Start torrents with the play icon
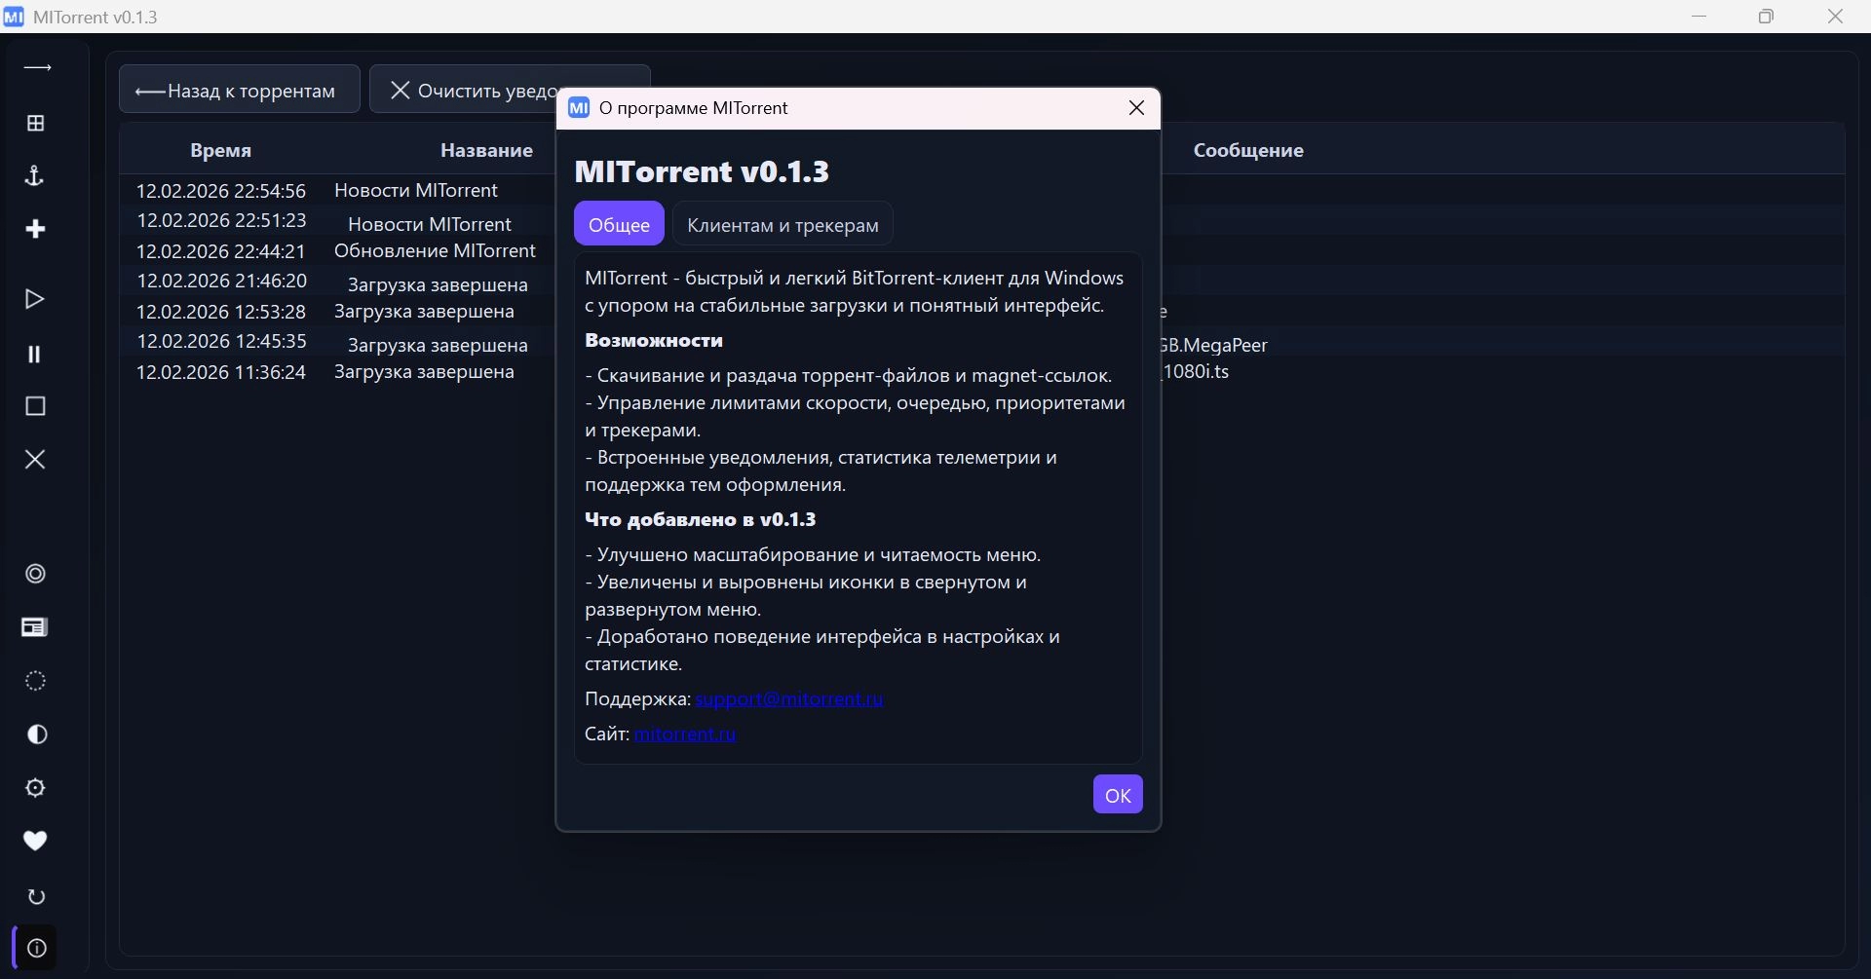Screen dimensions: 1871x979 35,299
